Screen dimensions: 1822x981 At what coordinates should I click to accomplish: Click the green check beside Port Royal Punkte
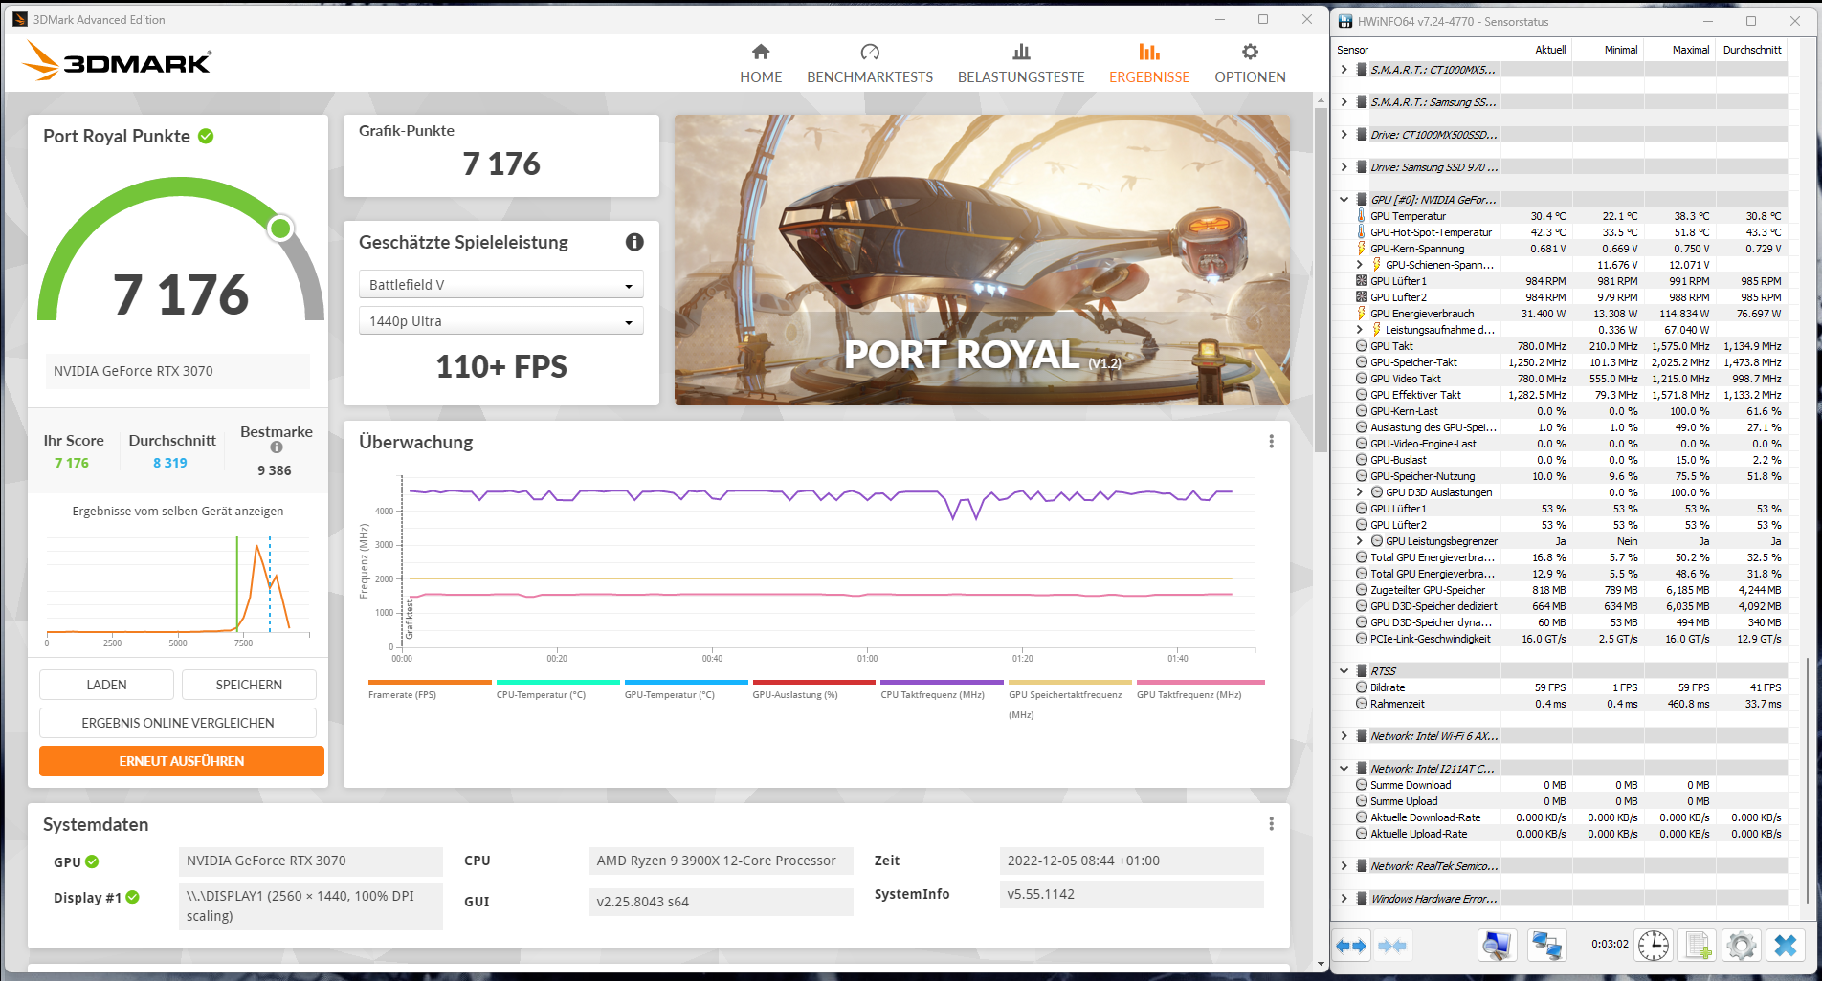click(206, 136)
